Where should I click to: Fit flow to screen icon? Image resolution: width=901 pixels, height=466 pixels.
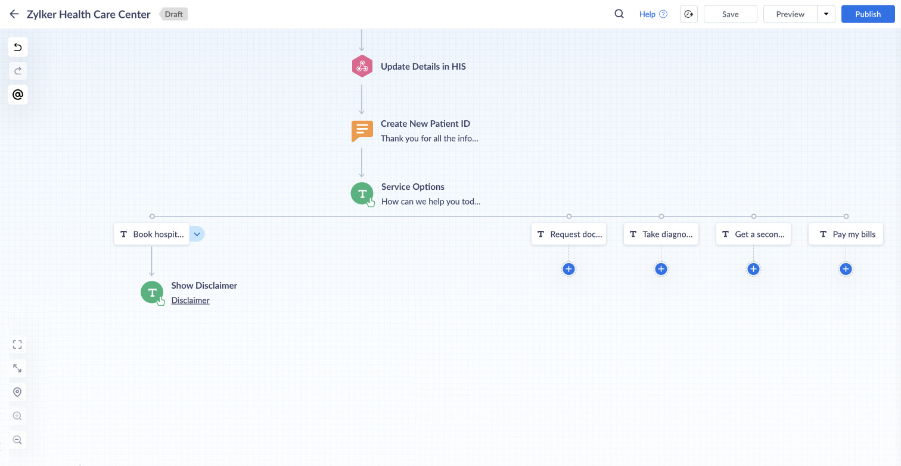(17, 345)
